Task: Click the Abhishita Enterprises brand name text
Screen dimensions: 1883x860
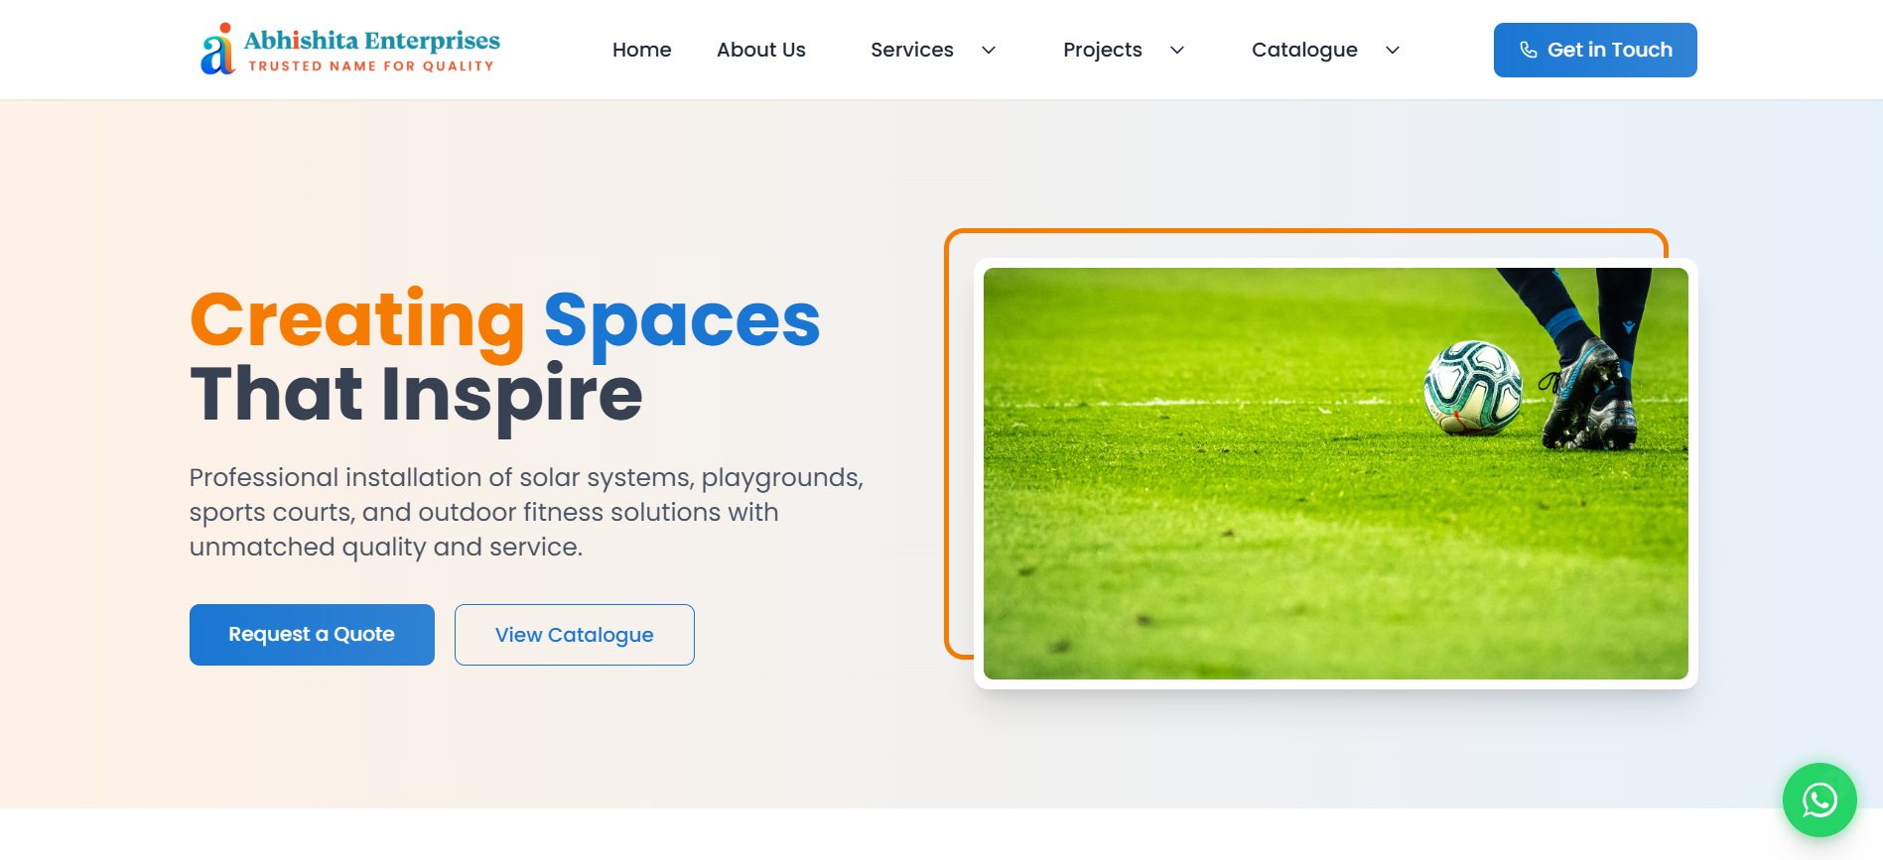Action: tap(371, 41)
